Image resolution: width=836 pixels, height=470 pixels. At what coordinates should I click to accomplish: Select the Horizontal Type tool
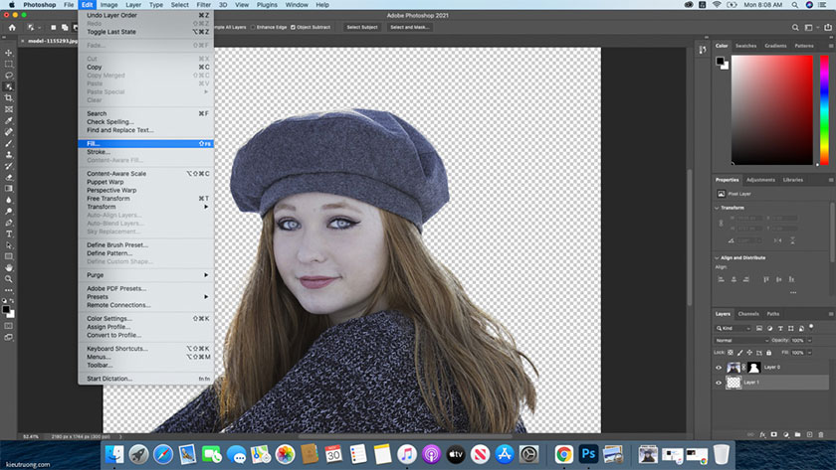pyautogui.click(x=9, y=234)
